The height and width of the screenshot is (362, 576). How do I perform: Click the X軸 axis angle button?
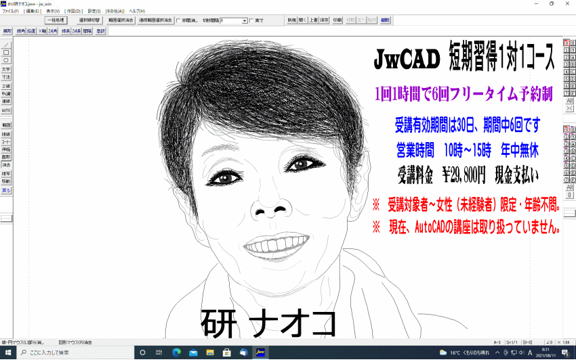point(42,31)
